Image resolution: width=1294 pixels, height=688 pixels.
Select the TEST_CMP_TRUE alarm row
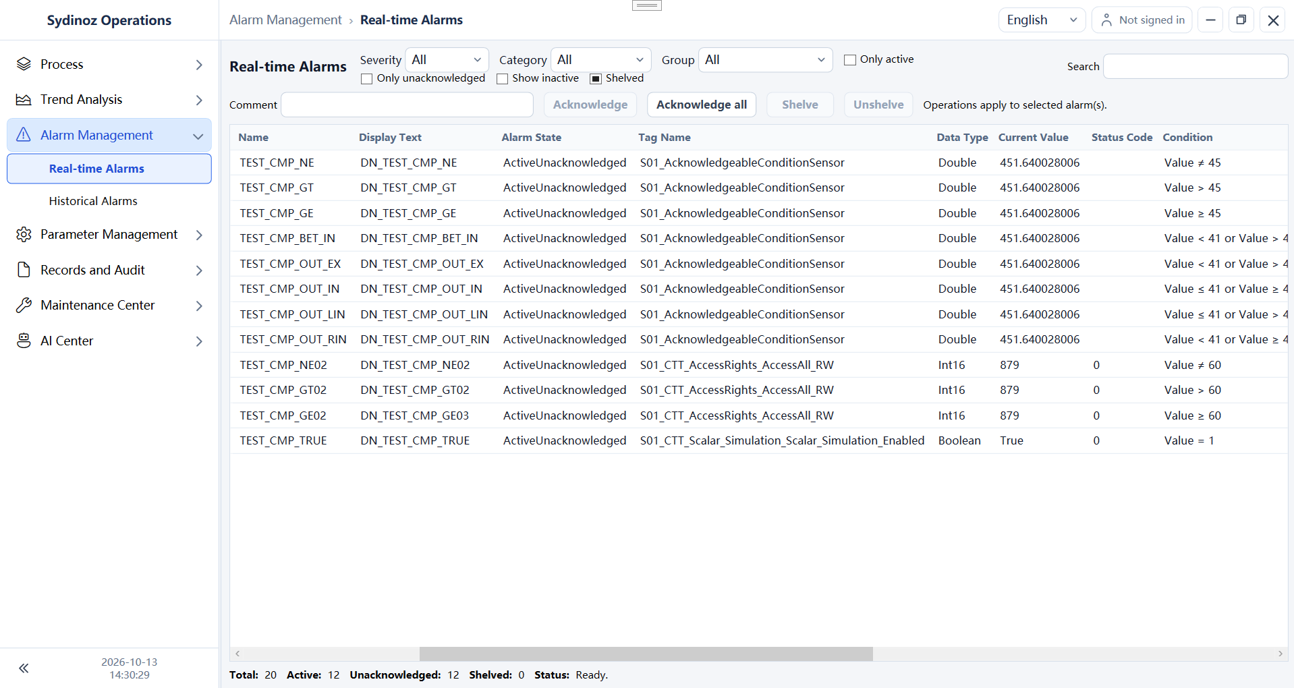pos(758,441)
